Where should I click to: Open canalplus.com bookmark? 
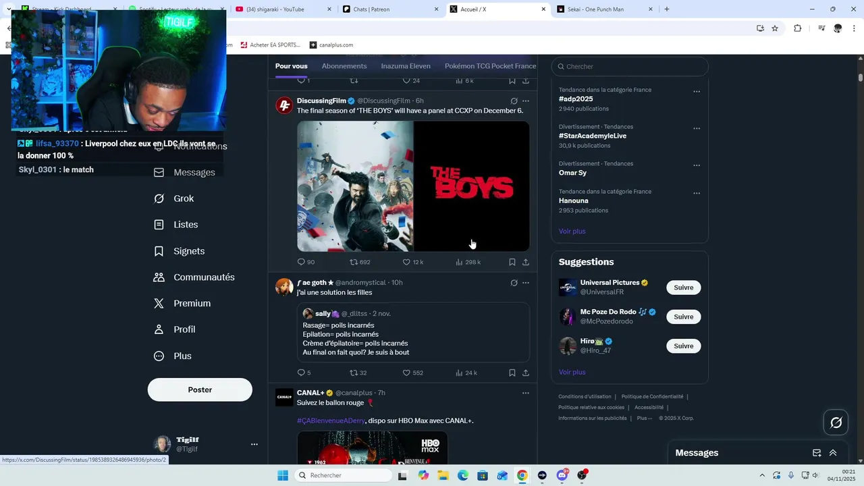coord(331,45)
